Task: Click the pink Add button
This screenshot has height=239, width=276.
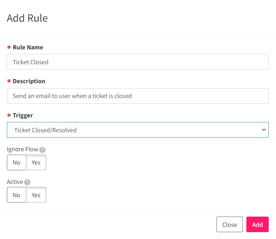Action: coord(257,225)
